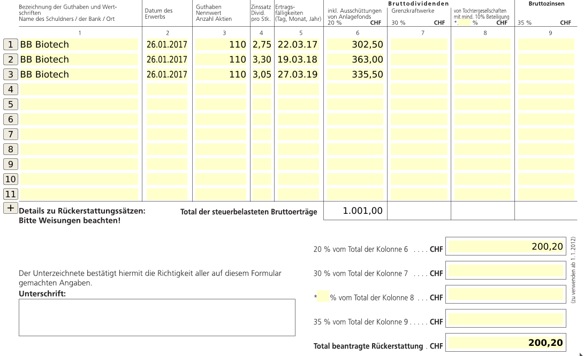584x356 pixels.
Task: Edit dividend rate 2,75 field
Action: (262, 45)
